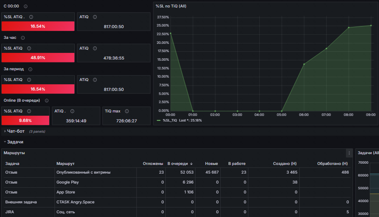Click green legend color line for %SL_TiQ

(159, 120)
